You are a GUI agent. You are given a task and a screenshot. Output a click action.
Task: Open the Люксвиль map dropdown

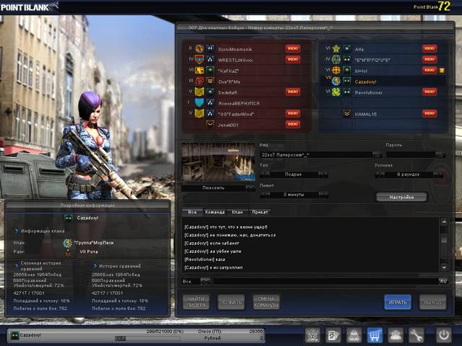point(250,187)
